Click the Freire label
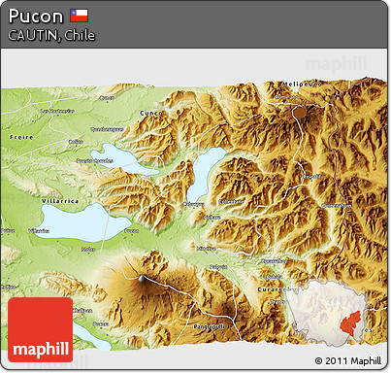The width and height of the screenshot is (391, 373). point(21,137)
